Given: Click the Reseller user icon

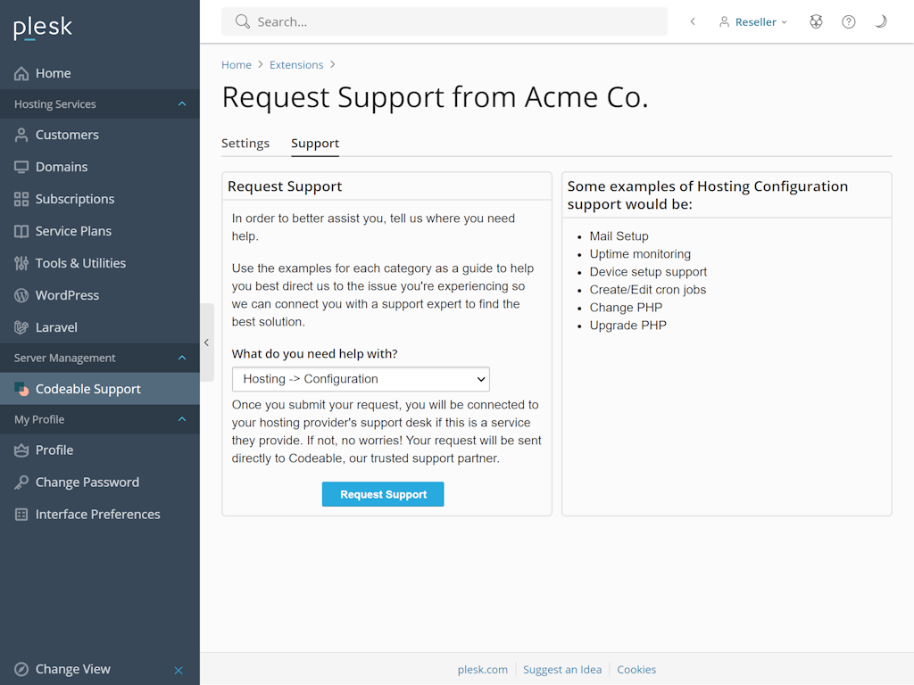Looking at the screenshot, I should [724, 22].
